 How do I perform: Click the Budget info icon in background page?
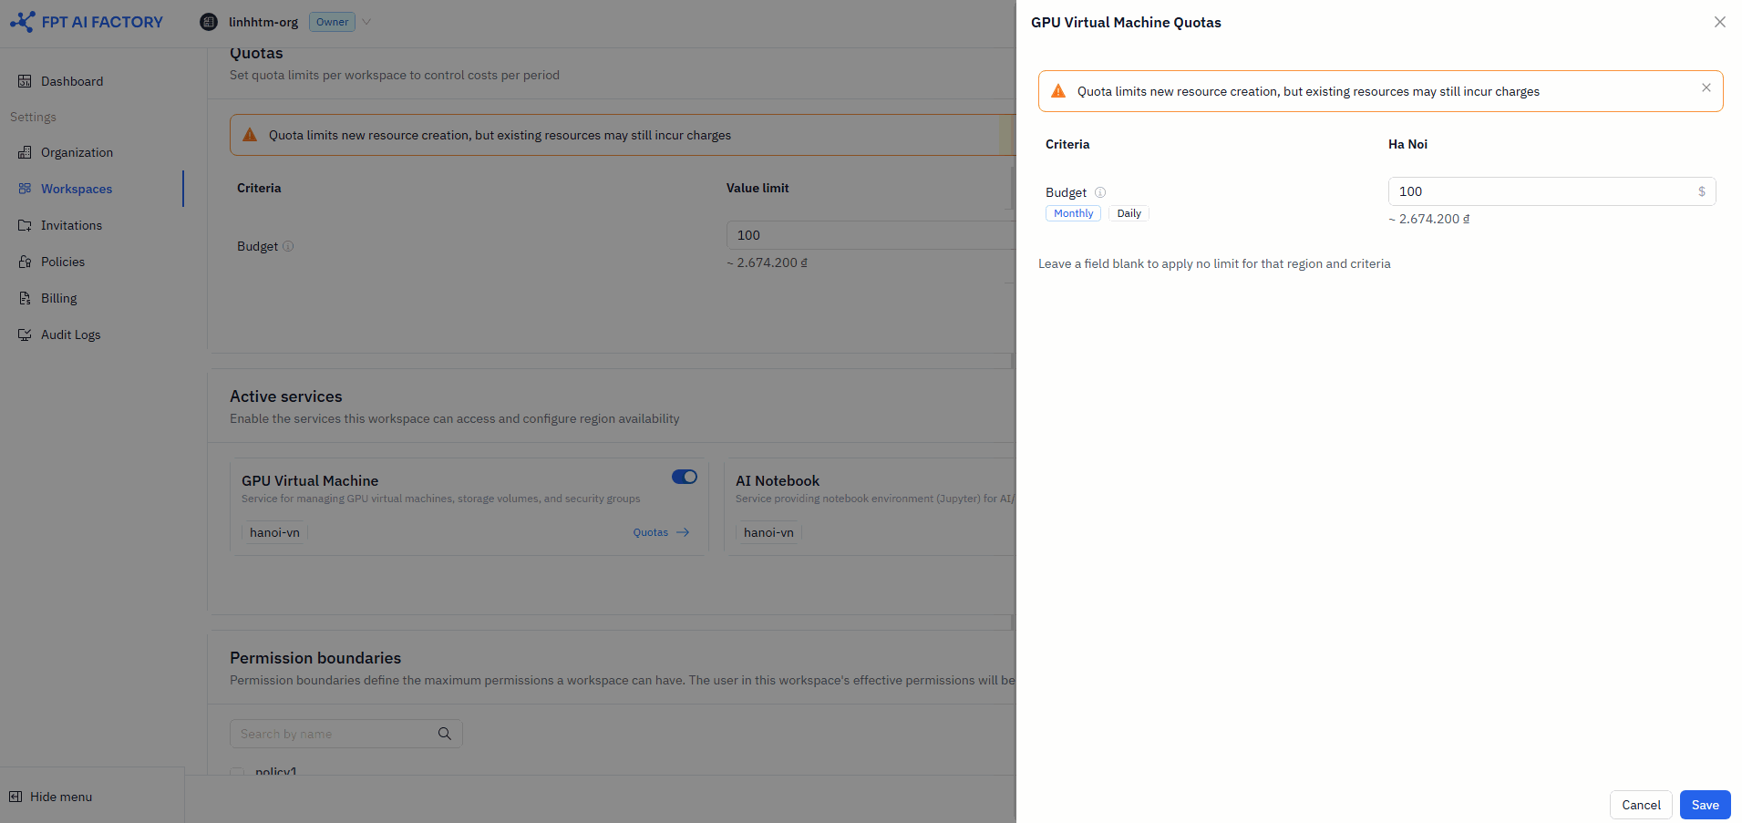[x=288, y=246]
